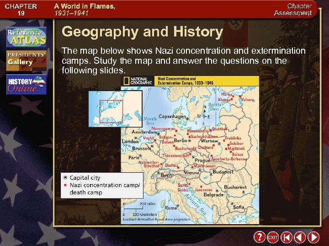Click the Chapter Assessment label
This screenshot has height=246, width=329.
click(293, 10)
